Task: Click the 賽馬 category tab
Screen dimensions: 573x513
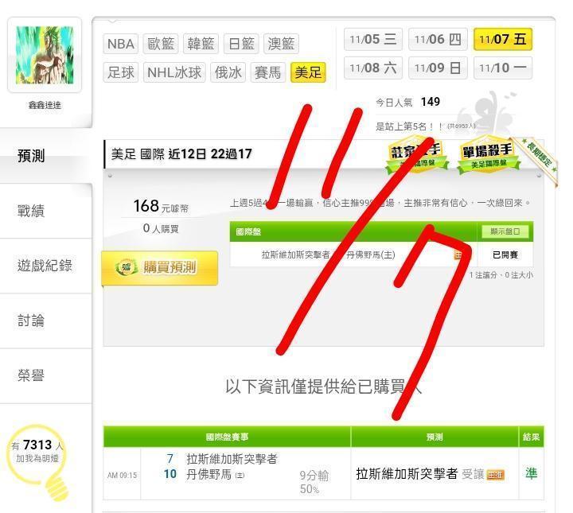Action: [x=268, y=72]
